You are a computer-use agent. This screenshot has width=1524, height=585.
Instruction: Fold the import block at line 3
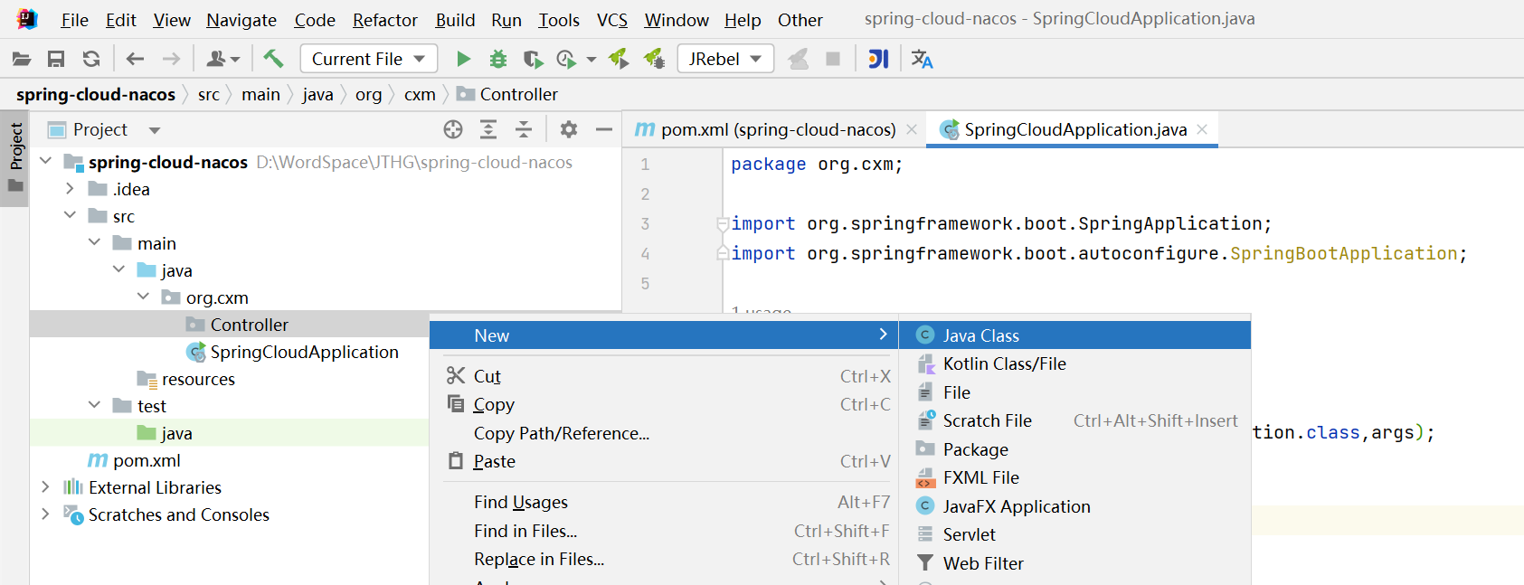point(723,224)
